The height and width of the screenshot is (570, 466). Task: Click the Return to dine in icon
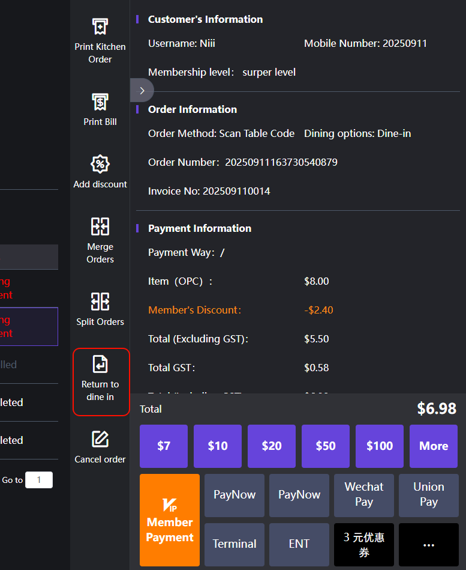(100, 364)
